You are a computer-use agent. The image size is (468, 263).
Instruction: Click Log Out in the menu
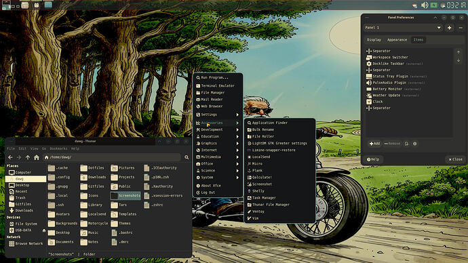pos(218,193)
